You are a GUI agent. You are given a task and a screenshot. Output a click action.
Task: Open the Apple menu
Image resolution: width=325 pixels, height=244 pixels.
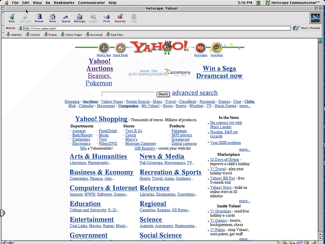pyautogui.click(x=6, y=3)
